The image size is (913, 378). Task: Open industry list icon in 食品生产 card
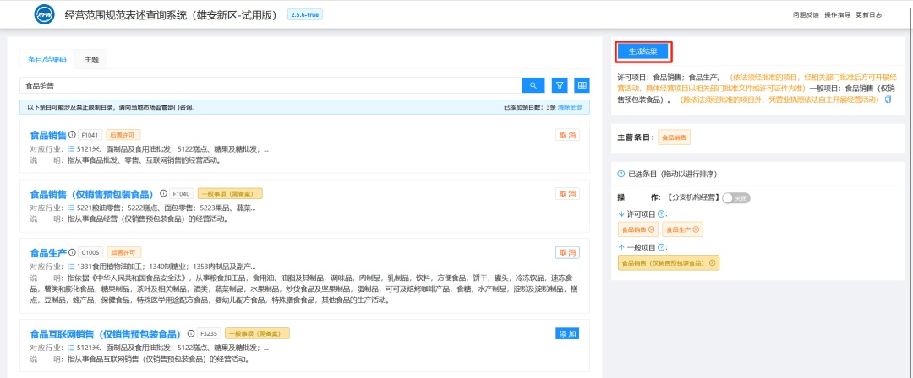point(71,267)
